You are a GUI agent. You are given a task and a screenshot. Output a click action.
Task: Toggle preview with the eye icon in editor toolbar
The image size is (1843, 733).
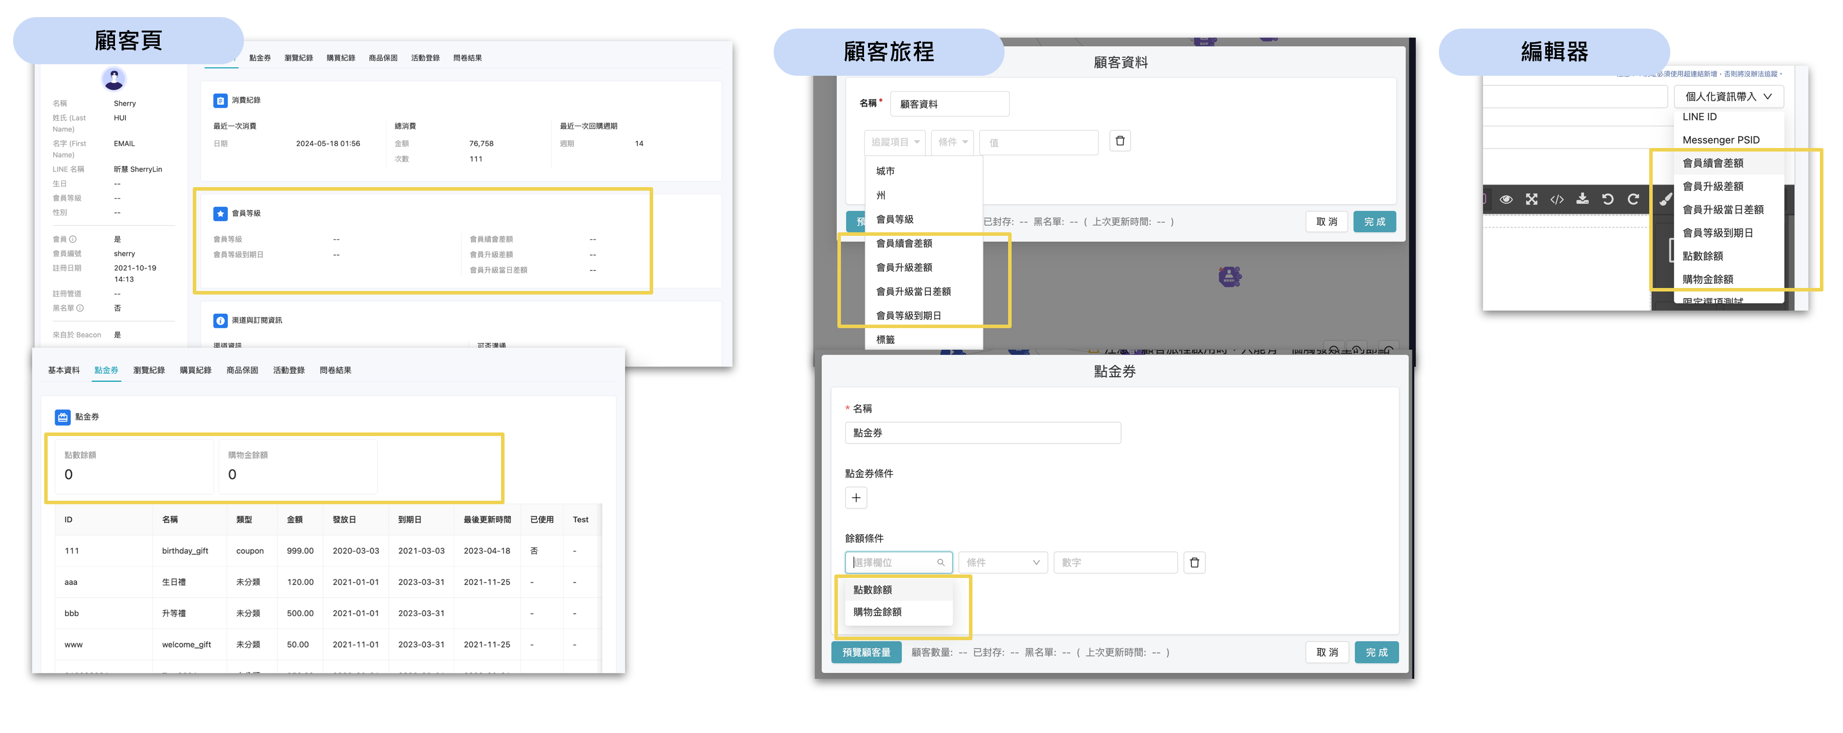click(1506, 200)
